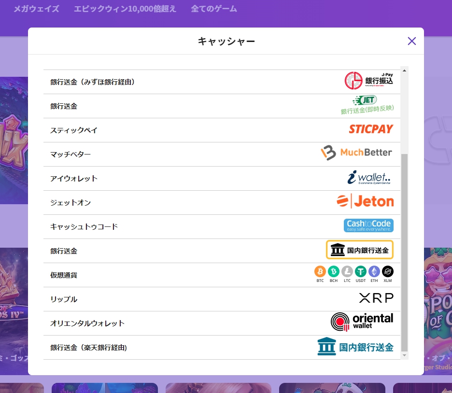
Task: Select 仮想通貨 payment option
Action: point(222,275)
